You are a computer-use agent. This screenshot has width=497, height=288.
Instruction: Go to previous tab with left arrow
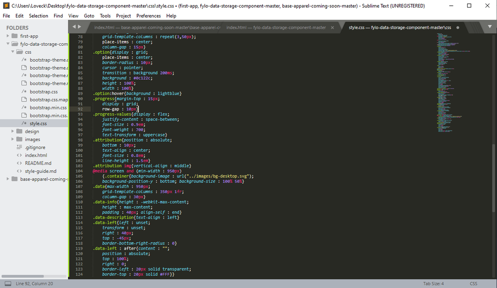74,27
